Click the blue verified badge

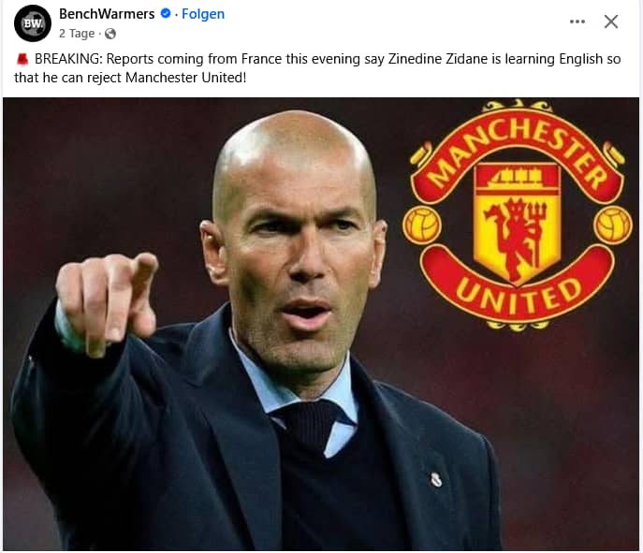click(166, 13)
